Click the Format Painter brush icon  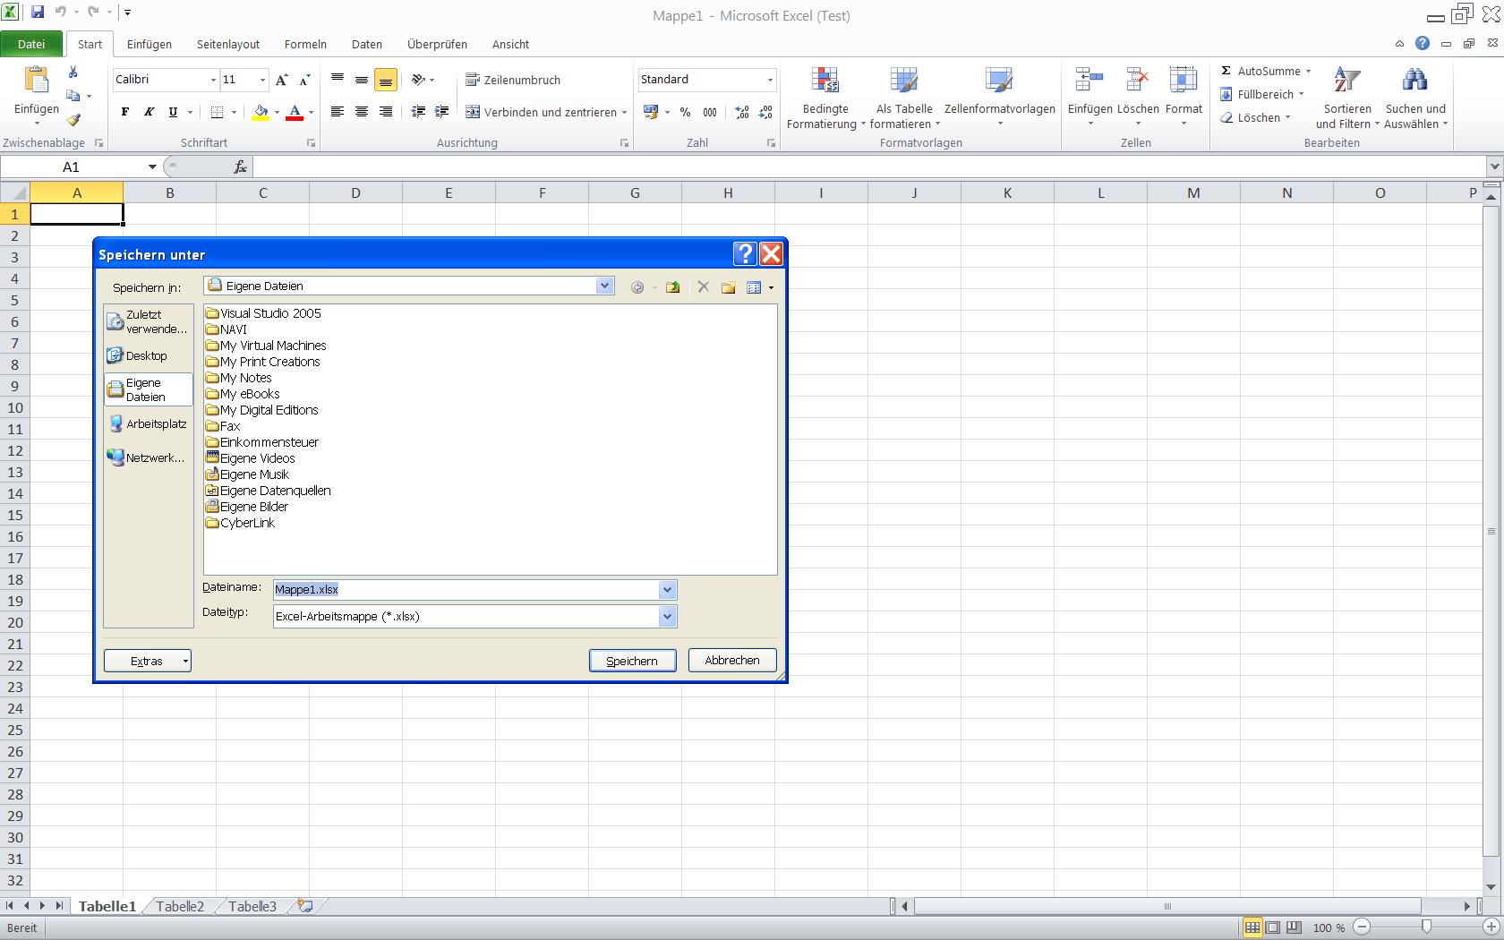[74, 119]
